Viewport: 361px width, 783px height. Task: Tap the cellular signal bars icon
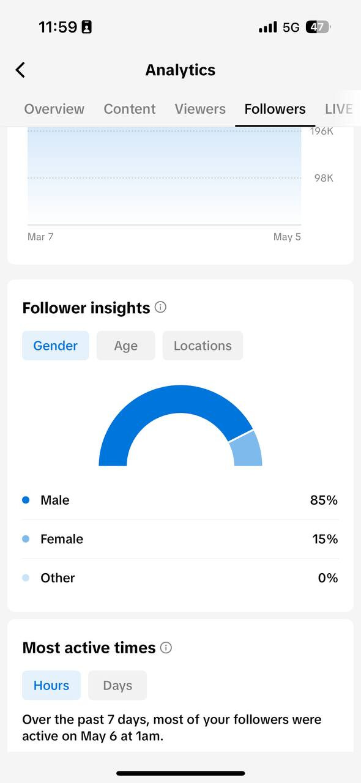click(x=268, y=28)
